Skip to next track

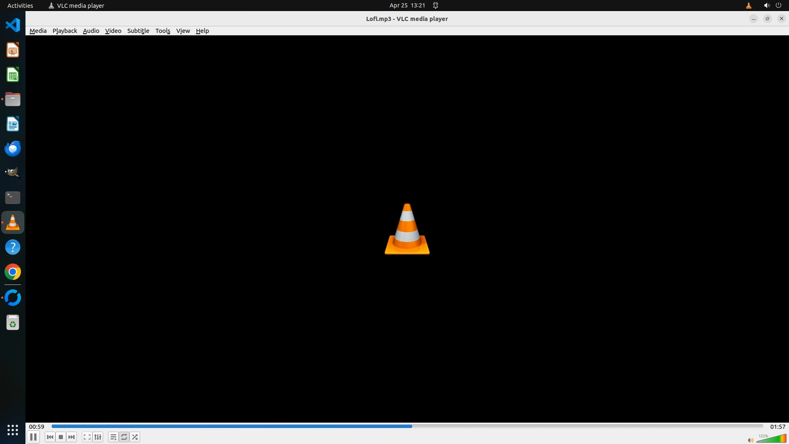pyautogui.click(x=72, y=437)
